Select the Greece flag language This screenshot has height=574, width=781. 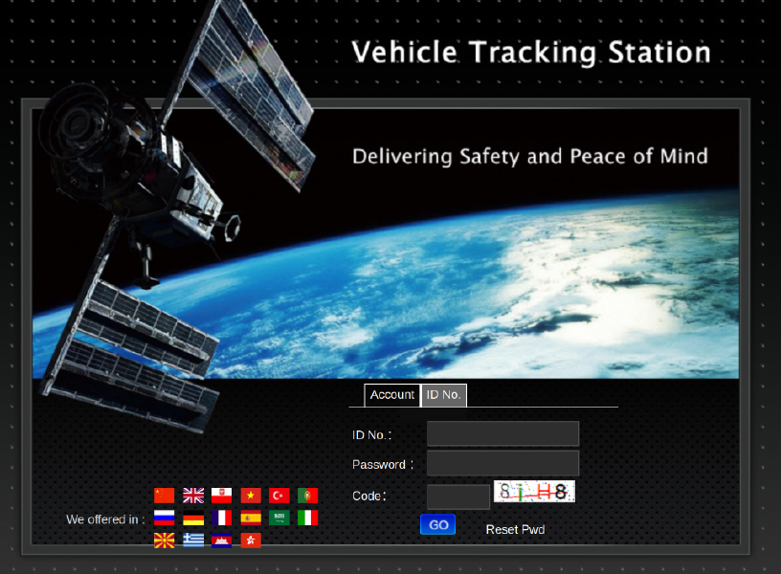tap(193, 541)
